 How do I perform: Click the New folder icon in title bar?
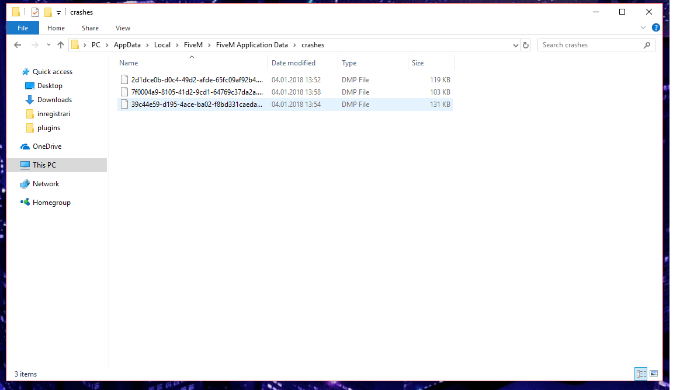pos(48,12)
